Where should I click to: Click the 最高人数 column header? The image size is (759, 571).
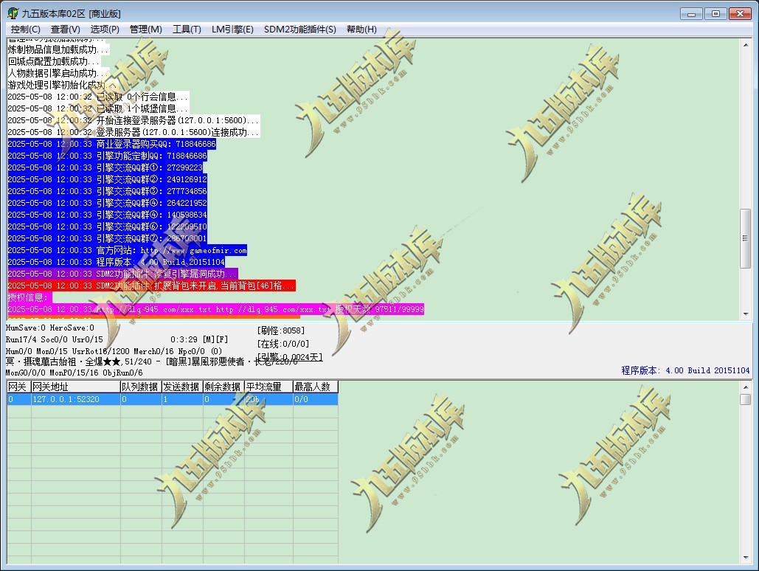point(316,387)
